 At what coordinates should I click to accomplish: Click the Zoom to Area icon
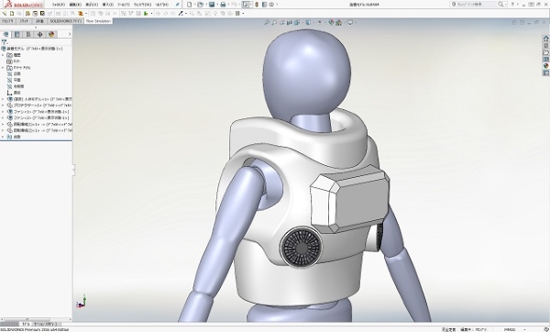[274, 22]
